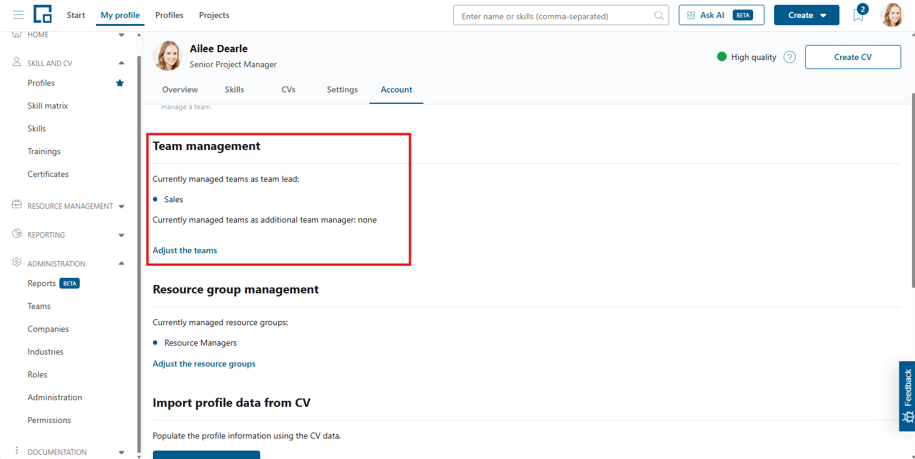The width and height of the screenshot is (915, 459).
Task: Collapse the SKILL AND CV section
Action: click(122, 63)
